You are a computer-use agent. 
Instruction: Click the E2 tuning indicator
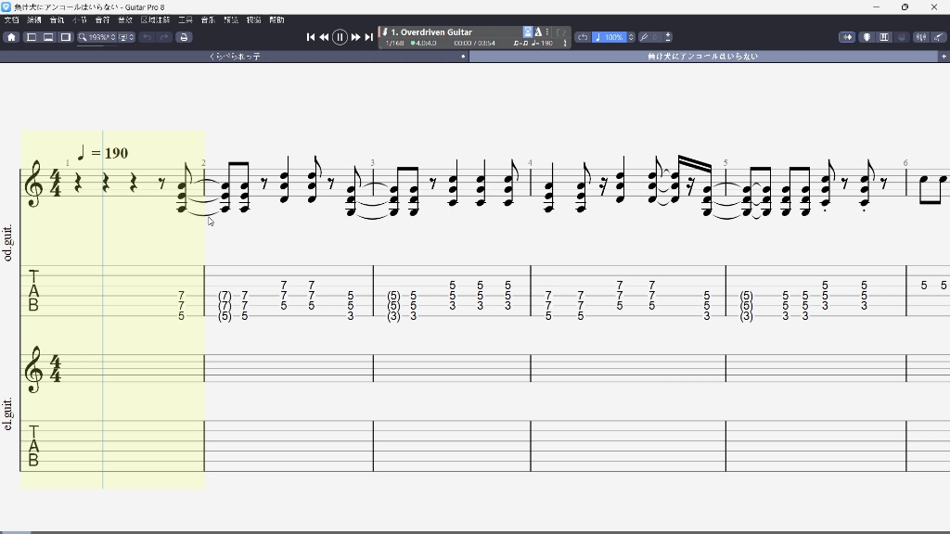coord(561,32)
